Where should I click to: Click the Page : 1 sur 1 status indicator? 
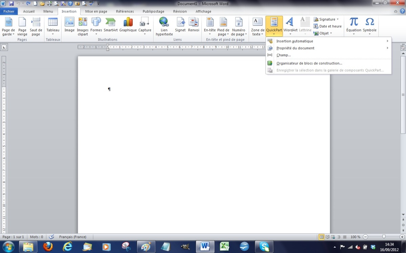13,237
